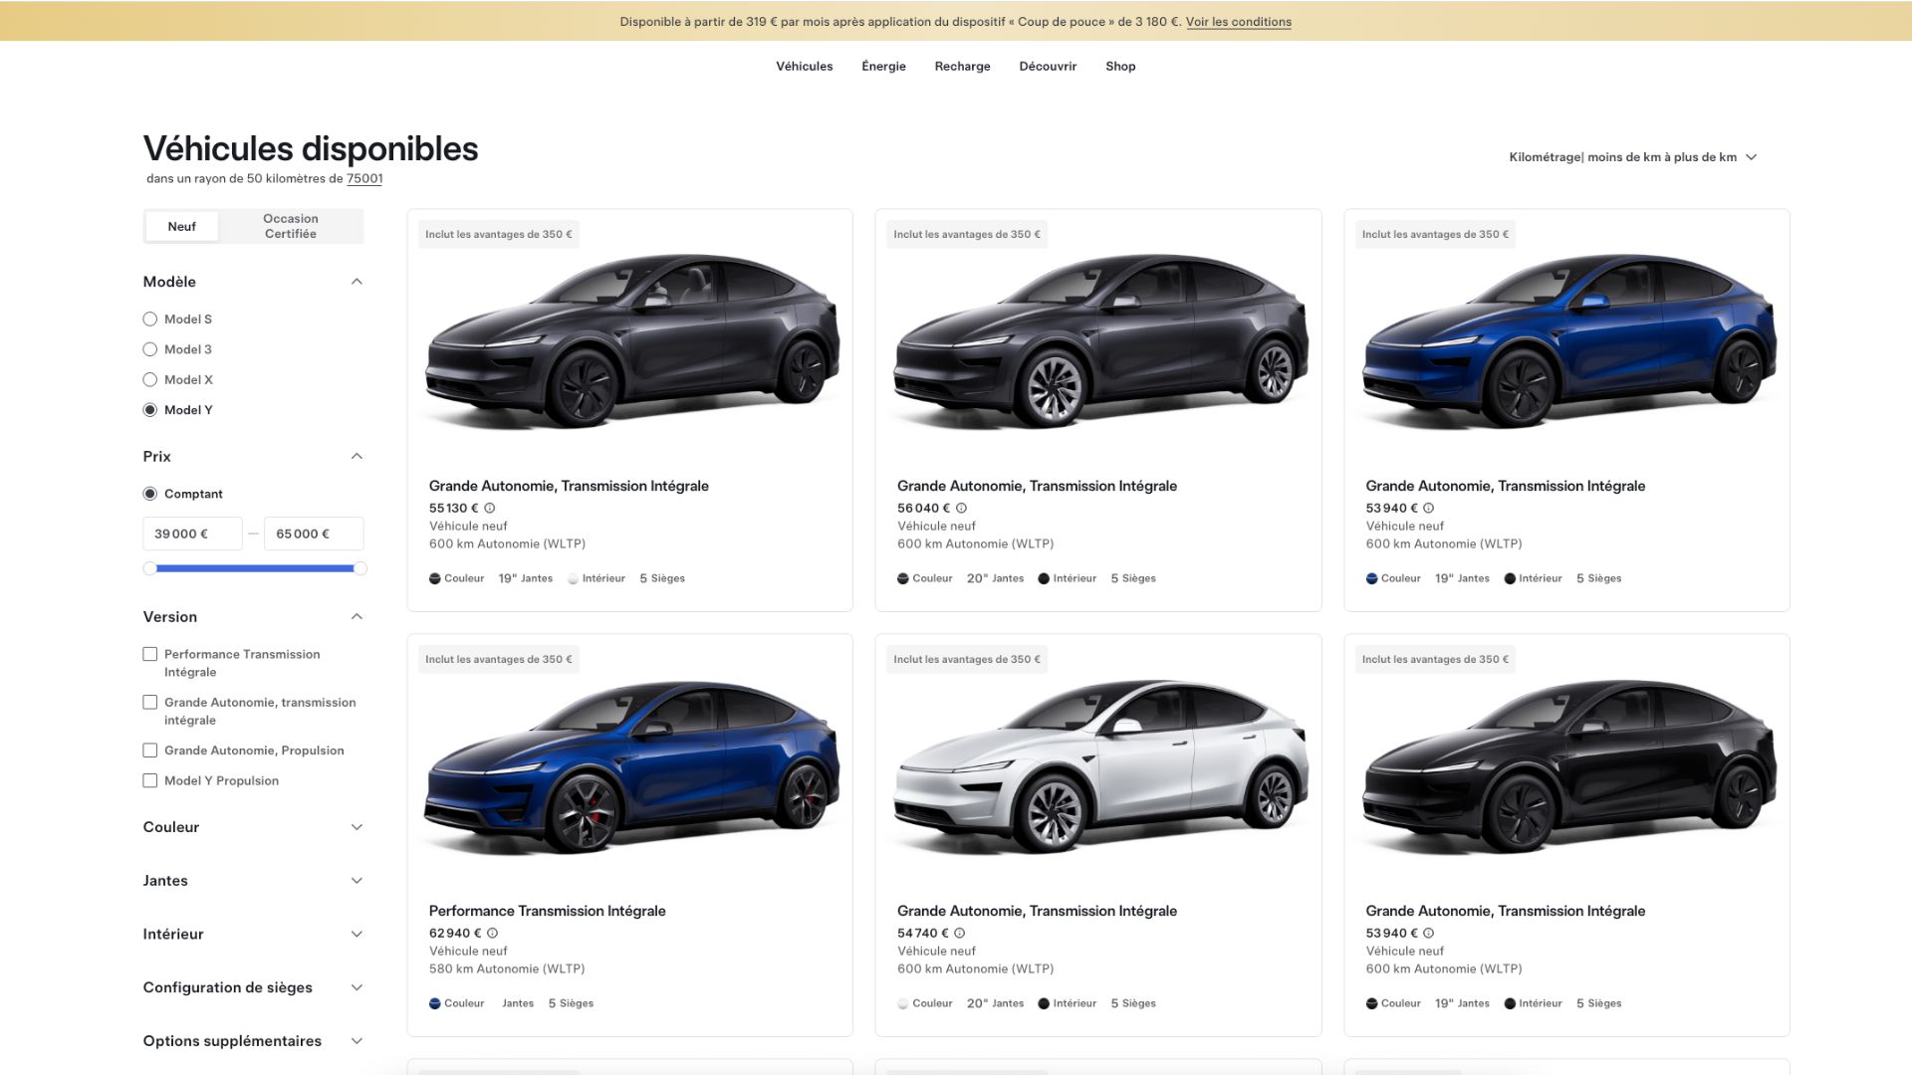Image resolution: width=1912 pixels, height=1075 pixels.
Task: Select the Model S radio button
Action: (150, 319)
